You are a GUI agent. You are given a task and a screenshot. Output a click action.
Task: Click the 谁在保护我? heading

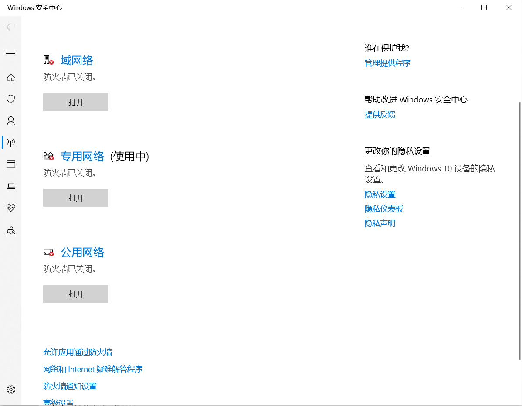[x=386, y=48]
